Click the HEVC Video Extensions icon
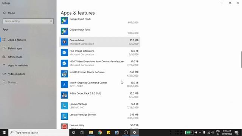Viewport: 242px width, 136px height. coord(64,63)
